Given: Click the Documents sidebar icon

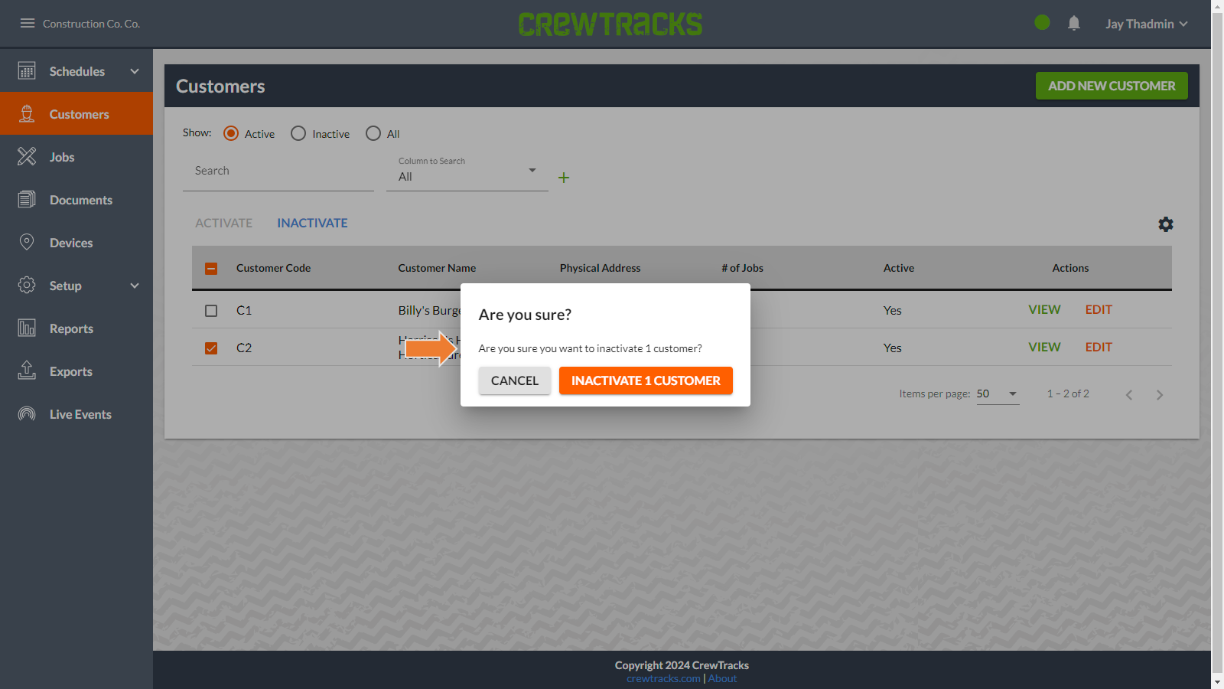Looking at the screenshot, I should point(27,200).
